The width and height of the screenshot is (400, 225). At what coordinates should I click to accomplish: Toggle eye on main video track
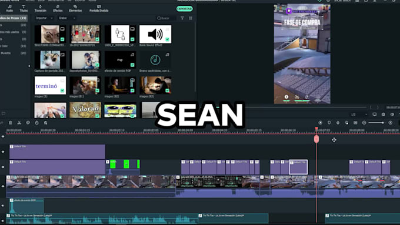point(3,186)
